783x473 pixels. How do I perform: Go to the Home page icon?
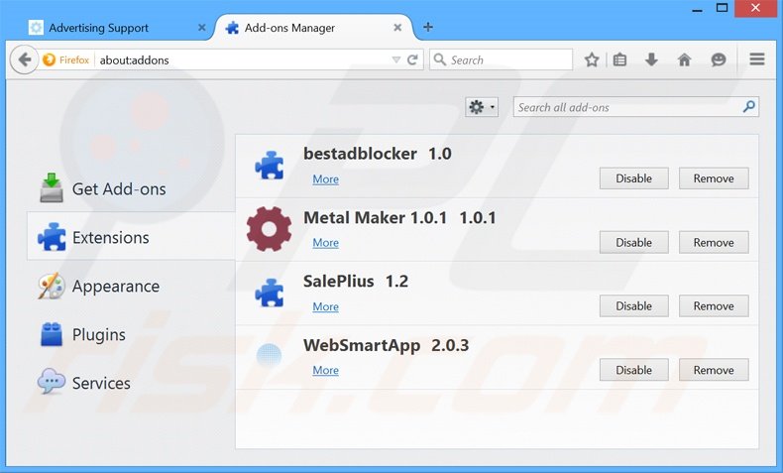(x=684, y=59)
